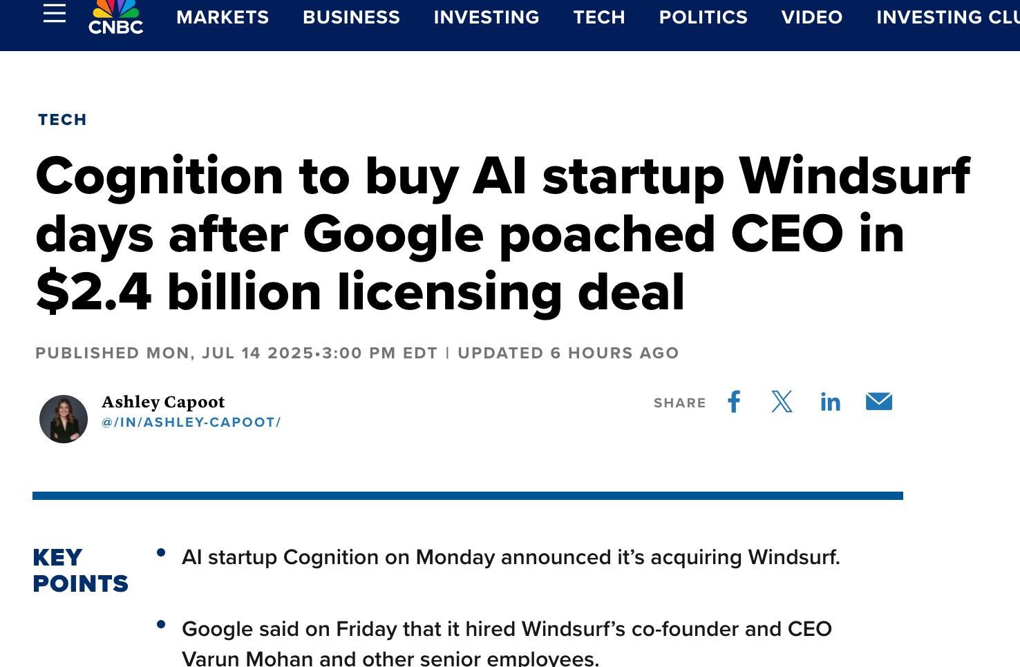The image size is (1020, 667).
Task: Open the Markets menu item
Action: click(x=223, y=17)
